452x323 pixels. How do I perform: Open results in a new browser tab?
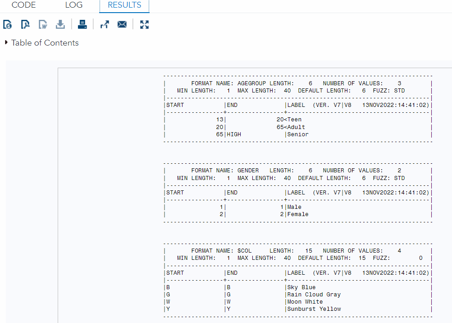coord(105,24)
